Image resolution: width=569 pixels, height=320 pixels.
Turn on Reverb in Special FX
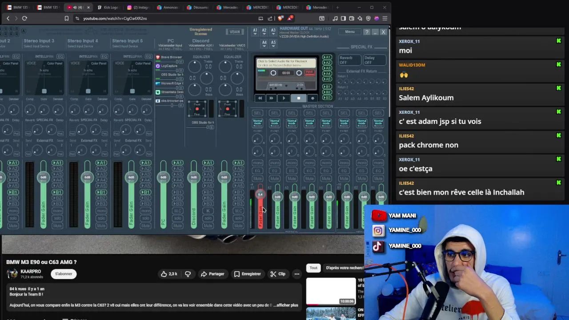click(349, 60)
